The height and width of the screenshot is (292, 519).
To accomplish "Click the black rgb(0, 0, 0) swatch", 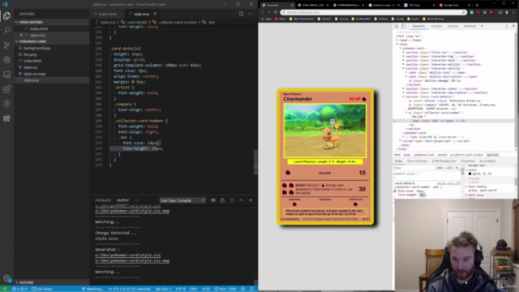I will (x=470, y=174).
